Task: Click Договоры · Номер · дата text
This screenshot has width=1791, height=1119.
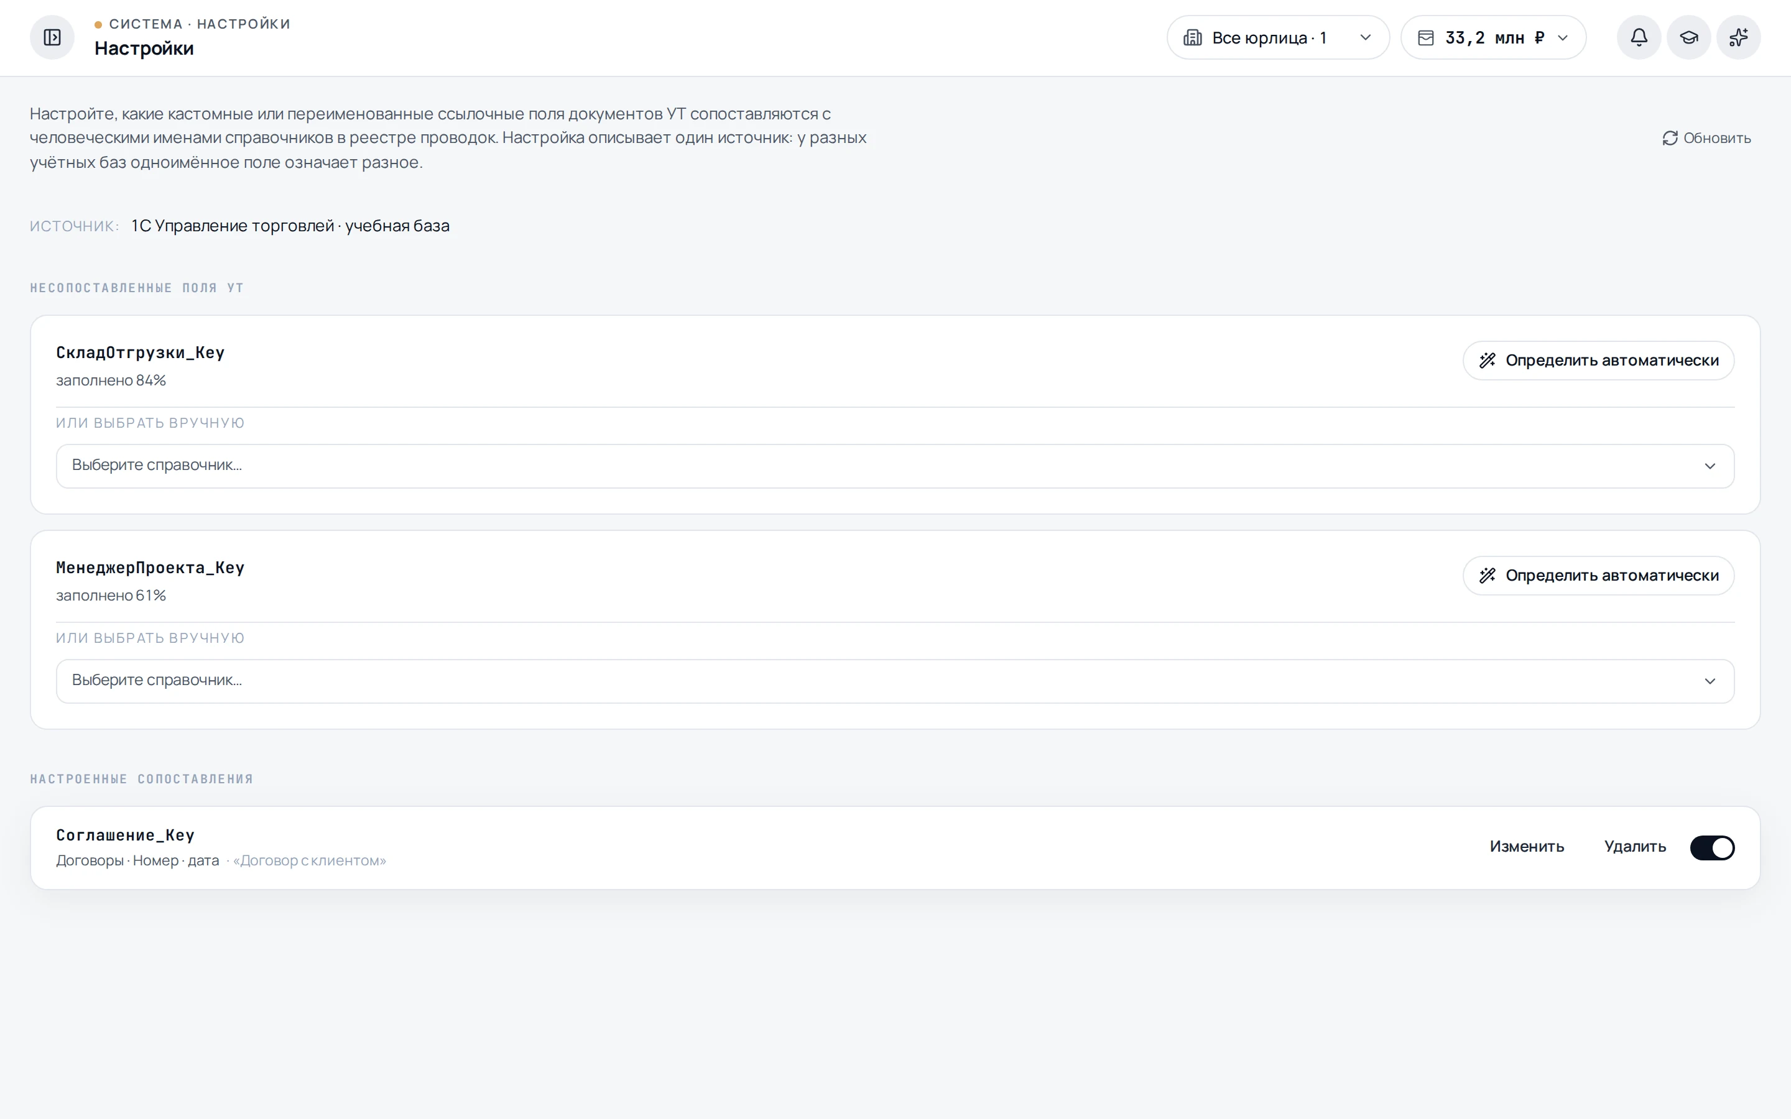Action: coord(137,861)
